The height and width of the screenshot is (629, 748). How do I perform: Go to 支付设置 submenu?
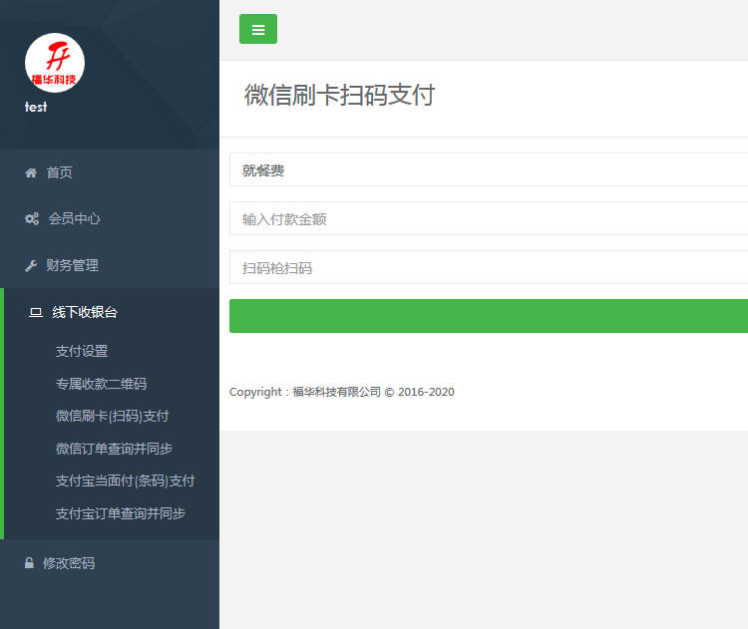(82, 352)
